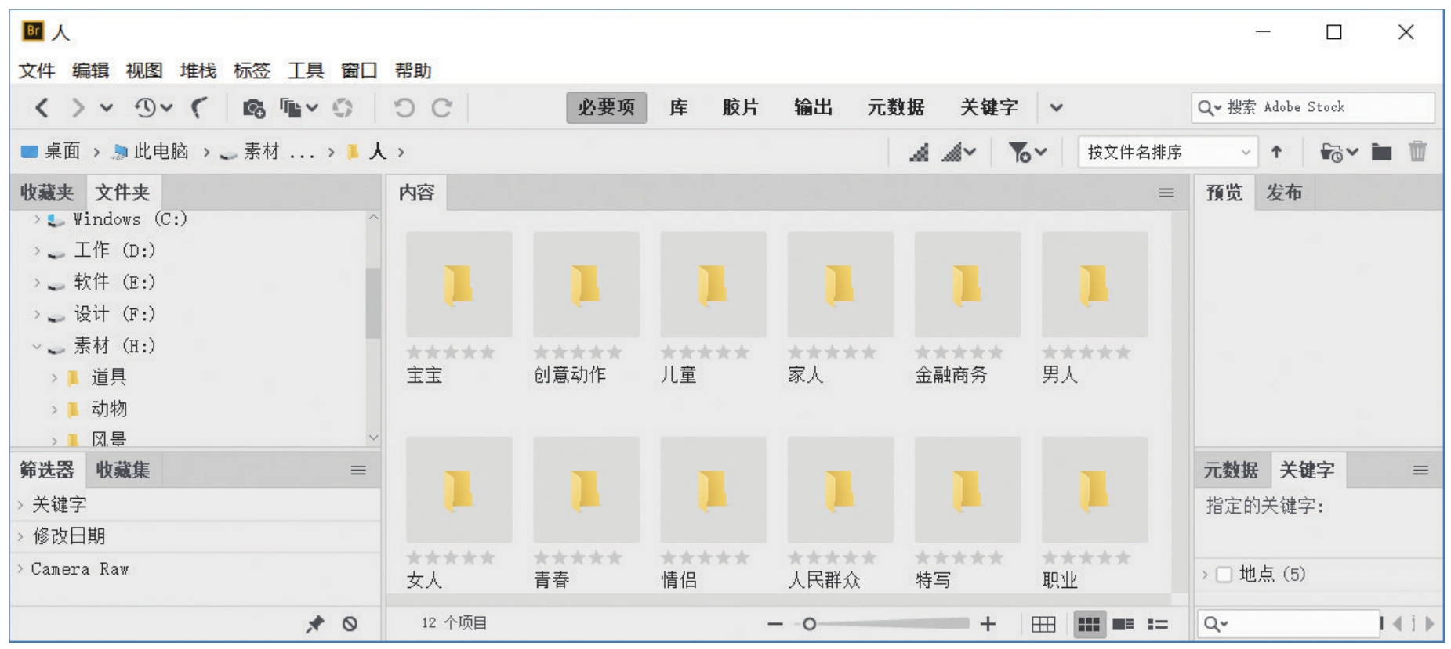Open the Keywords panel hamburger menu
The width and height of the screenshot is (1451, 649).
[x=1420, y=471]
